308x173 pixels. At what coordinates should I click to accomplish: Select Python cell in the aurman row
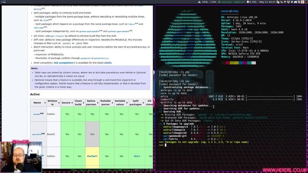53,114
